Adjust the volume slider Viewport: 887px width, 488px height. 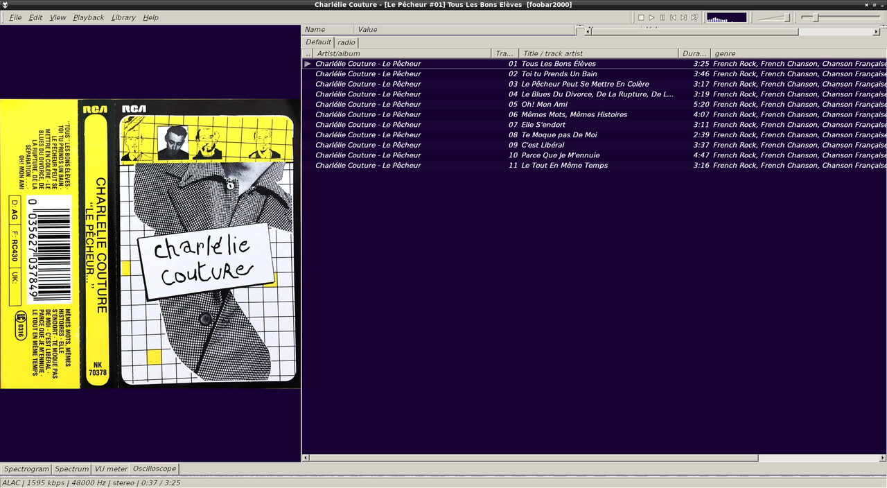click(x=773, y=17)
